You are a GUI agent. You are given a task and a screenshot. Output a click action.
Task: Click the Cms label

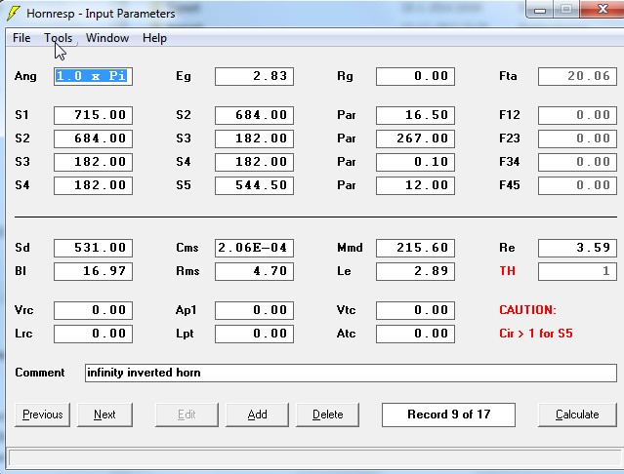pyautogui.click(x=187, y=248)
